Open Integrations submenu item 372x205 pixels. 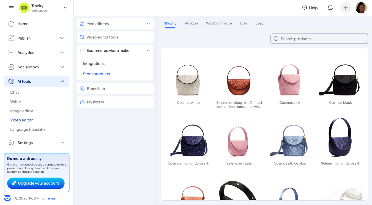94,63
